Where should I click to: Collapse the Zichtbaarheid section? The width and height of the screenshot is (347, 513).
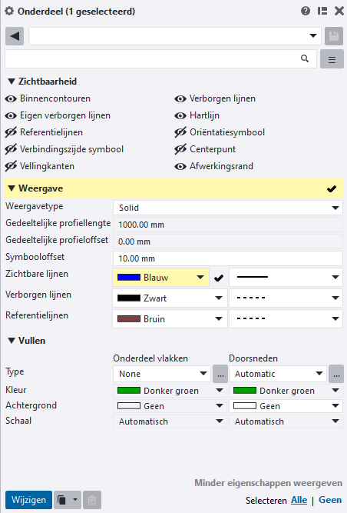[x=12, y=82]
